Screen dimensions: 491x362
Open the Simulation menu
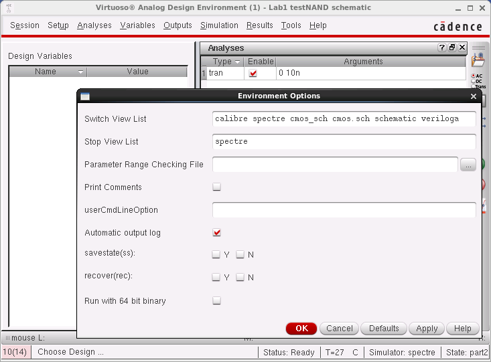pyautogui.click(x=219, y=25)
